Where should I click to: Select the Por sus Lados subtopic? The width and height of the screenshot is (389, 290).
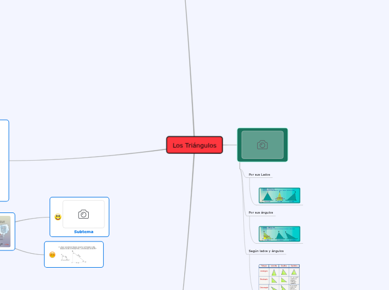click(259, 175)
